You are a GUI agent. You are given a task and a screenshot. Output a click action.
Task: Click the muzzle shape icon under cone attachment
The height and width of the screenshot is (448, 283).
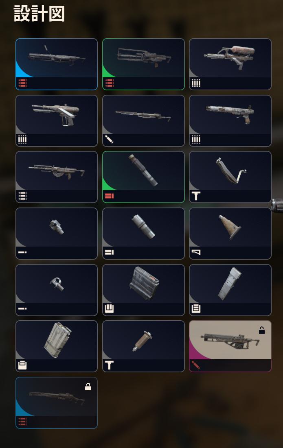pos(196,252)
